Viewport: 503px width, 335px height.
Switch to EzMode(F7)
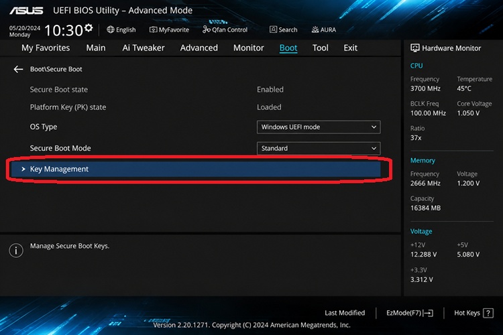pyautogui.click(x=410, y=313)
